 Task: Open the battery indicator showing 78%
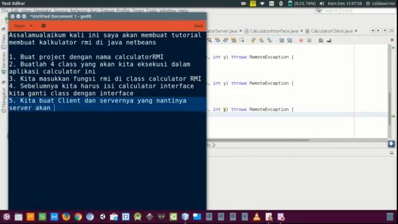(x=302, y=4)
